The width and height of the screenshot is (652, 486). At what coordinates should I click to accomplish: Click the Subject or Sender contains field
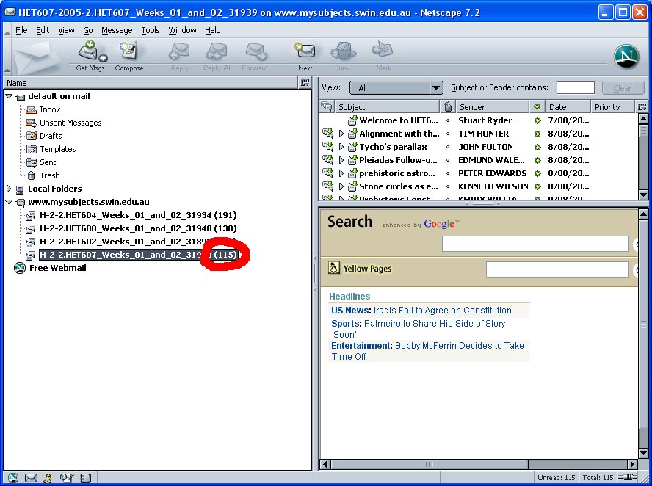[x=576, y=87]
